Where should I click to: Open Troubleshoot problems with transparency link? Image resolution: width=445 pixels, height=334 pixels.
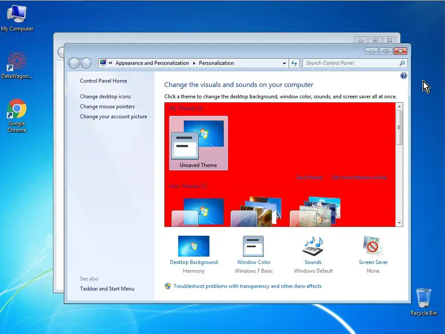pyautogui.click(x=247, y=286)
